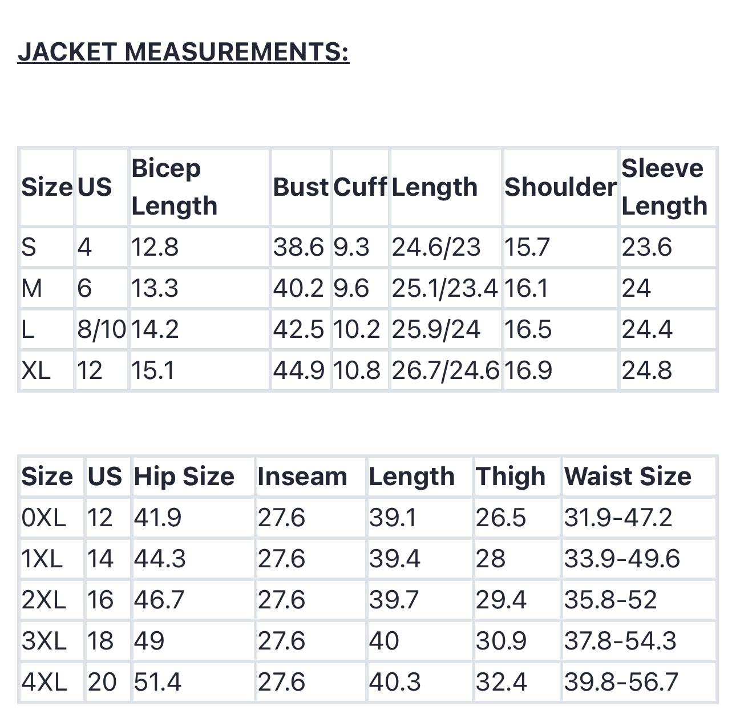Click the 38.6 bust value cell
The height and width of the screenshot is (714, 736).
(298, 247)
